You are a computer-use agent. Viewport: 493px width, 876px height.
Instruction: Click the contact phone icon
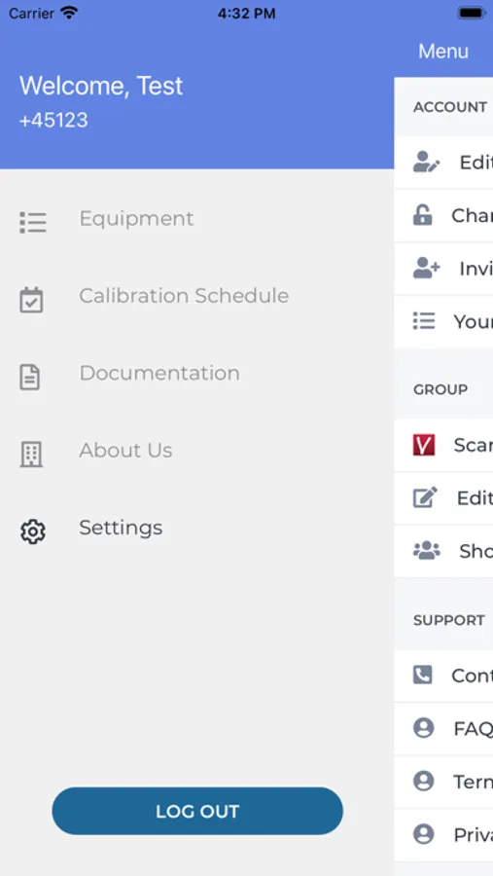point(423,675)
